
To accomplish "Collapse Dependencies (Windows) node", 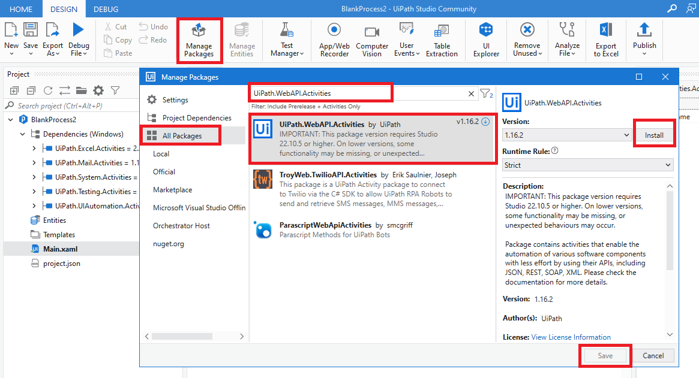I will click(x=23, y=134).
